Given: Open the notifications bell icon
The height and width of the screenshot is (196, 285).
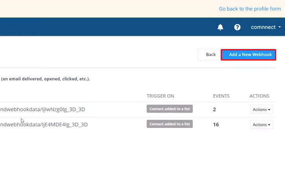Looking at the screenshot, I should click(220, 27).
